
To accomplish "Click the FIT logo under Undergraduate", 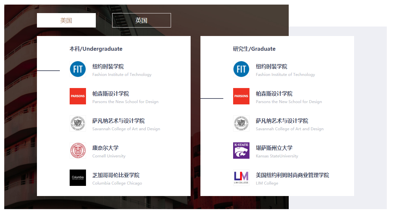I will coord(78,69).
